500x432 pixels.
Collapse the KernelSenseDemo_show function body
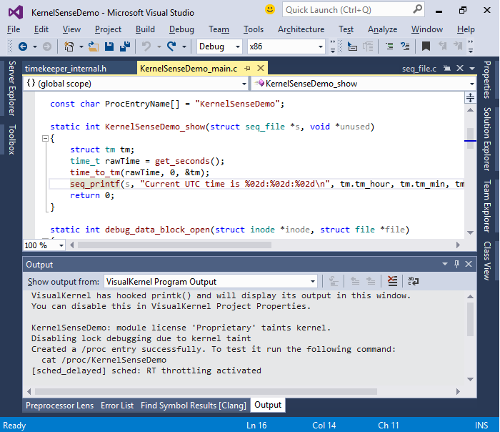click(45, 138)
